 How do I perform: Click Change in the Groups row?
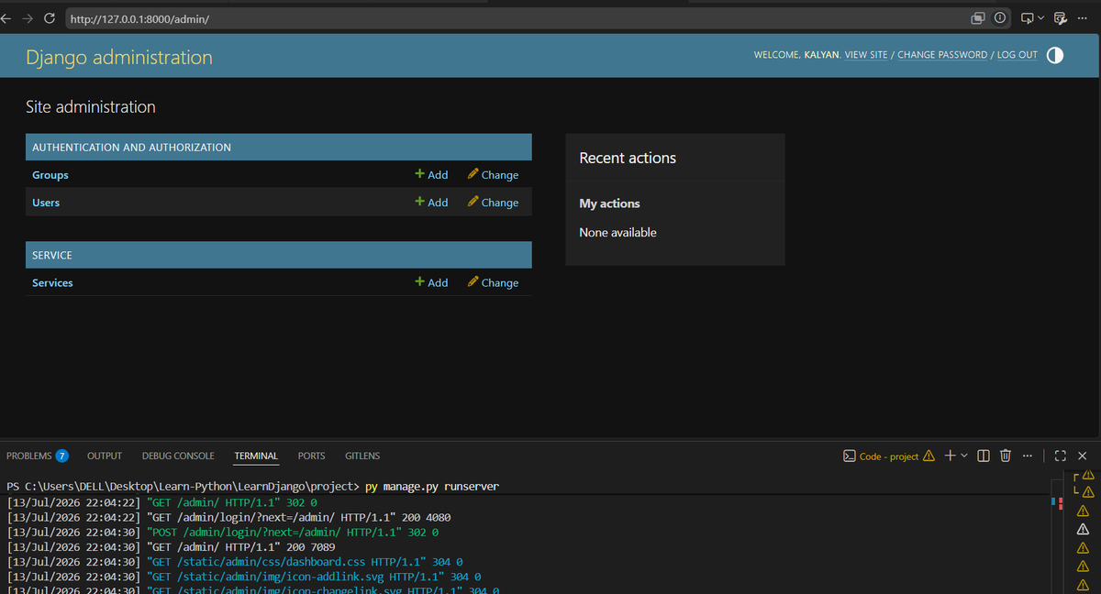(494, 175)
